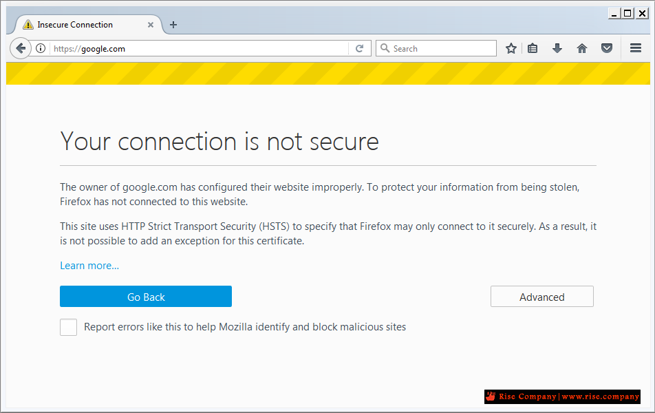Follow the Learn more... link
This screenshot has height=413, width=655.
[89, 266]
